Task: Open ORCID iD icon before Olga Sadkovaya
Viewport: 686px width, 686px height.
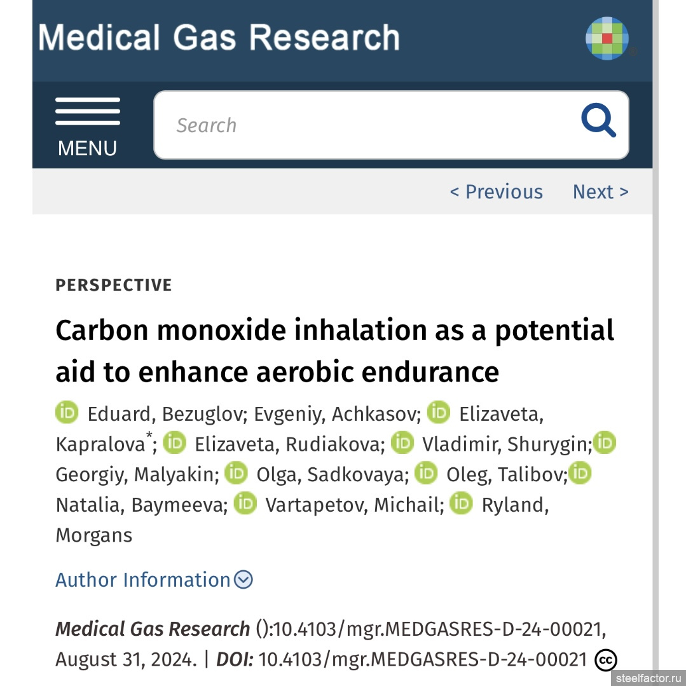Action: tap(236, 472)
